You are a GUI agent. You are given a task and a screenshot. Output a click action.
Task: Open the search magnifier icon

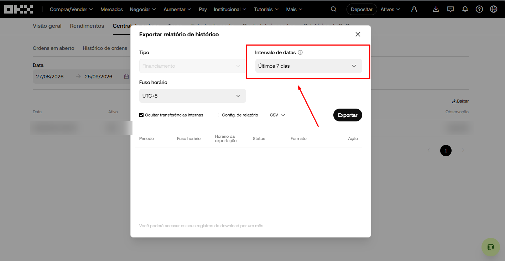tap(334, 9)
